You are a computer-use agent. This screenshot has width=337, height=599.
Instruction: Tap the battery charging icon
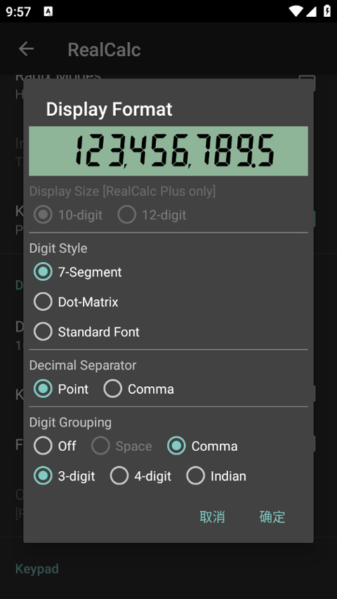click(x=326, y=11)
